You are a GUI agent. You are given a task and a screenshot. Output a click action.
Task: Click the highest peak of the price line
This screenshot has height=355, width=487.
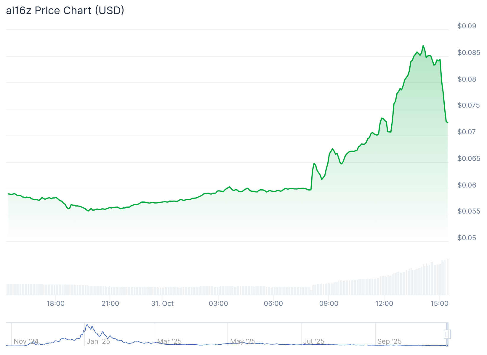(x=423, y=46)
